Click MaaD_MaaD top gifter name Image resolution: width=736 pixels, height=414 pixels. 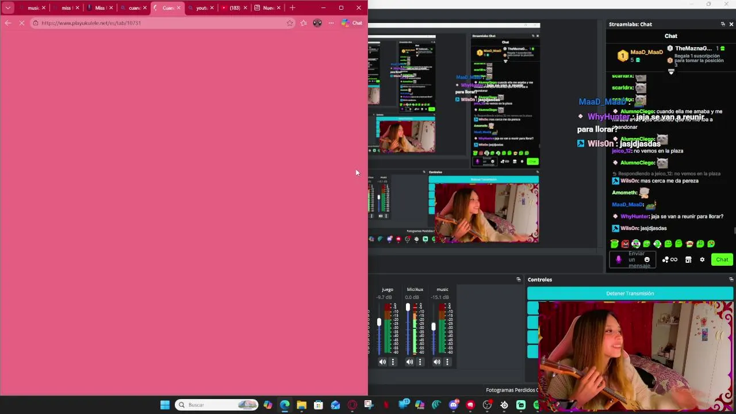pos(646,52)
